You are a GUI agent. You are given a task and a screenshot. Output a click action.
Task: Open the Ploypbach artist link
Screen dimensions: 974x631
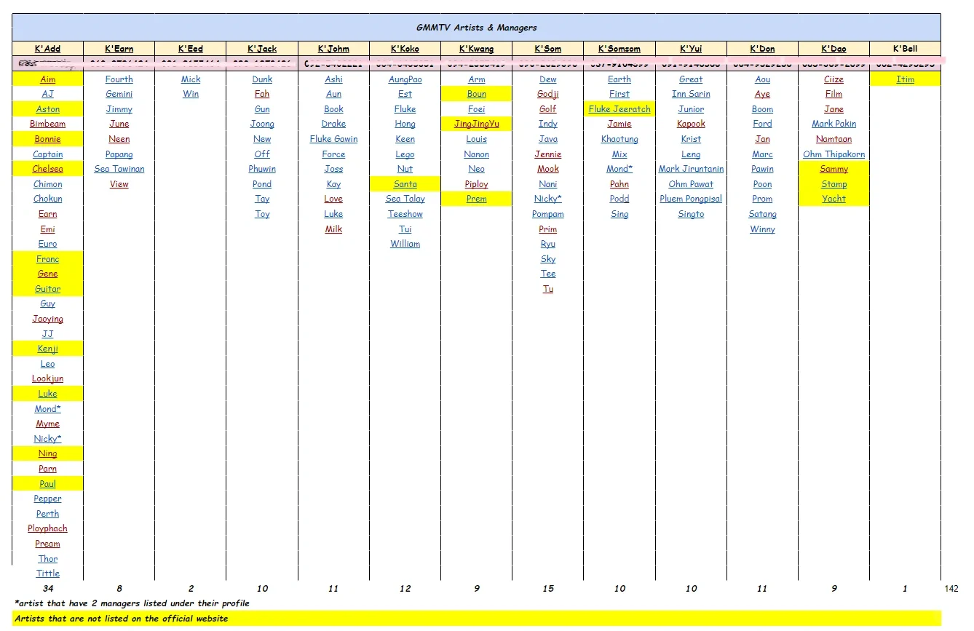pyautogui.click(x=47, y=528)
